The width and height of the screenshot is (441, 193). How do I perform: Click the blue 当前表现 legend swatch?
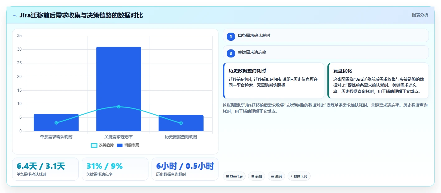tap(120, 145)
